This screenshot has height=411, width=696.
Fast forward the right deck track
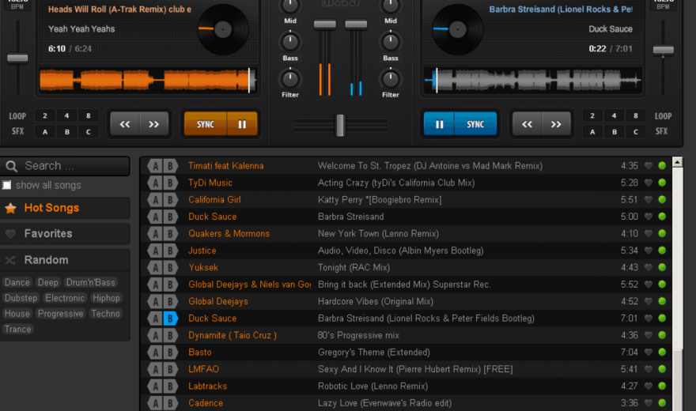556,124
